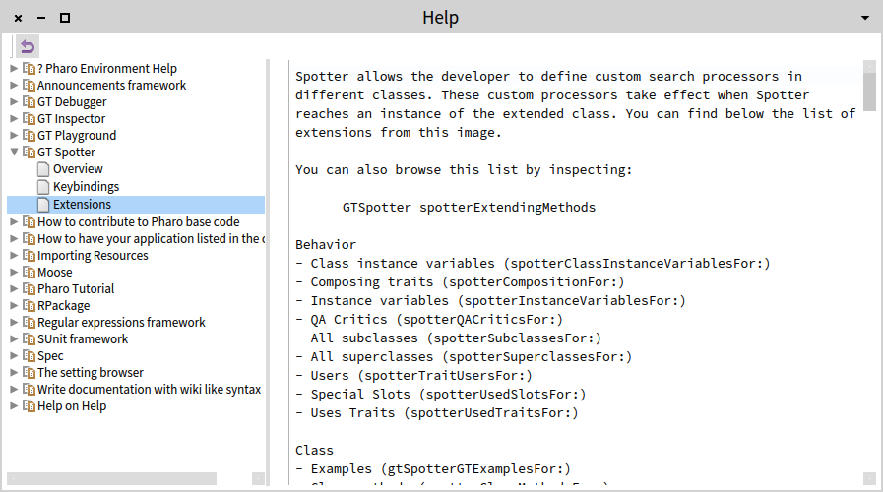
Task: Click the book icon beside Spec
Action: [29, 356]
